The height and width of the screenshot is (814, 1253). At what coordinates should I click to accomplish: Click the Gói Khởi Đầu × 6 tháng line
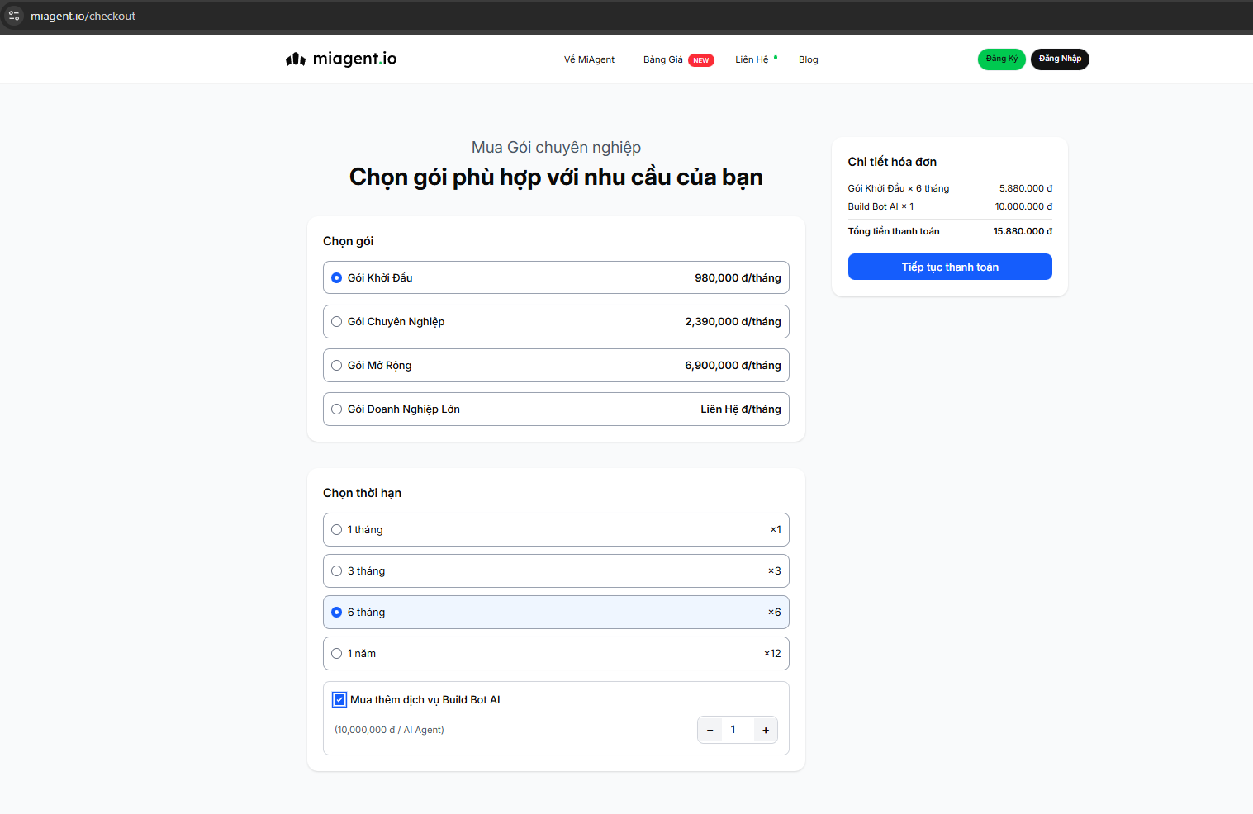[899, 188]
